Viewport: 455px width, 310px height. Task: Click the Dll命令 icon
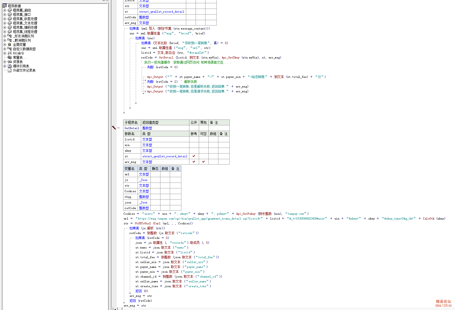[x=10, y=53]
